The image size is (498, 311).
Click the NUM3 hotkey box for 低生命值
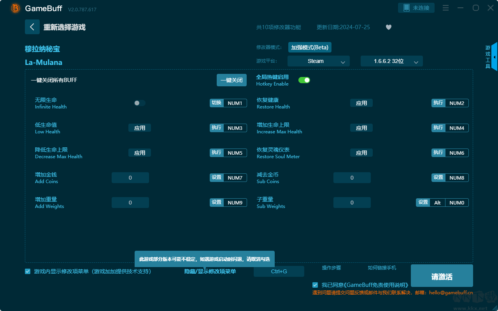pos(235,128)
